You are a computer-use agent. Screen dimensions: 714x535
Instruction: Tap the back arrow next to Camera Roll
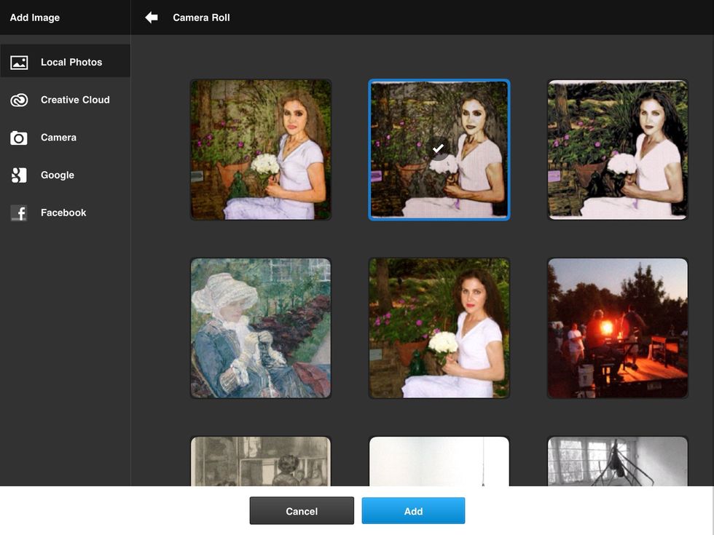coord(151,17)
